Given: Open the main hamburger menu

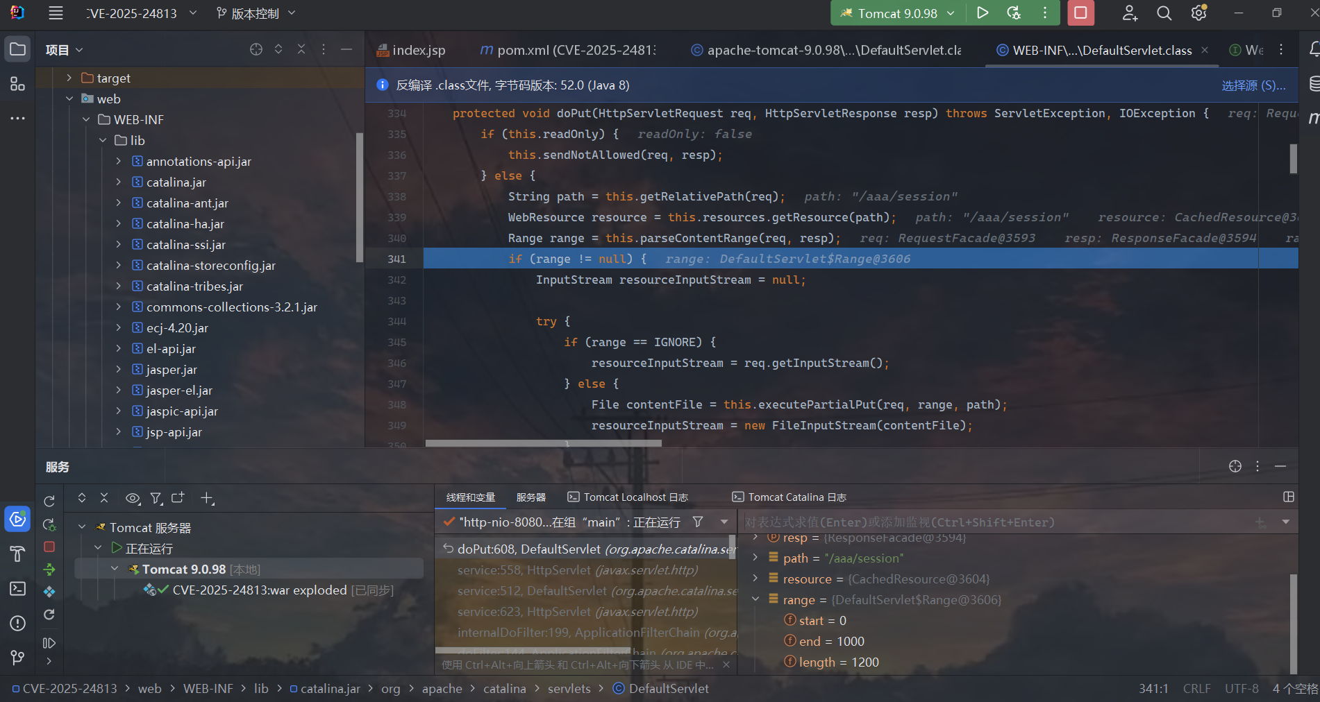Looking at the screenshot, I should pos(56,13).
